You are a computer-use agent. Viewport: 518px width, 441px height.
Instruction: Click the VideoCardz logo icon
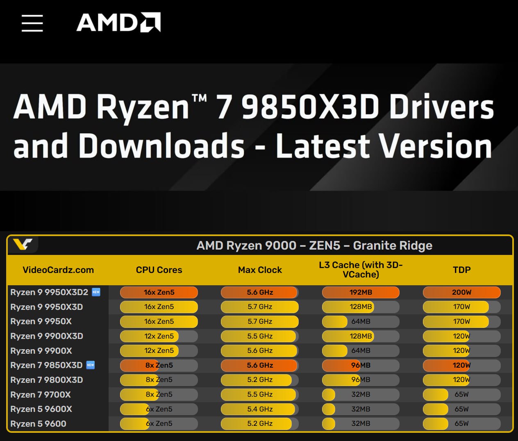(23, 244)
